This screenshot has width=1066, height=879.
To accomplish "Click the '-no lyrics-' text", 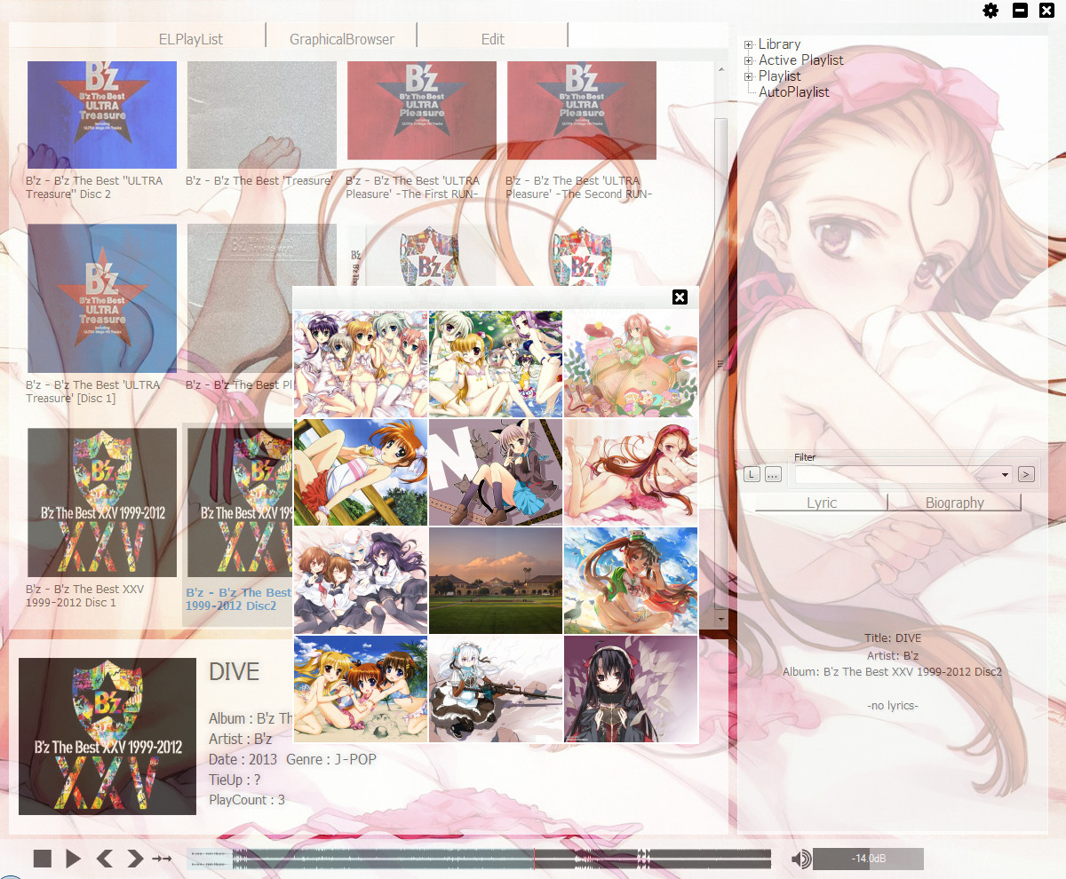I will (892, 706).
